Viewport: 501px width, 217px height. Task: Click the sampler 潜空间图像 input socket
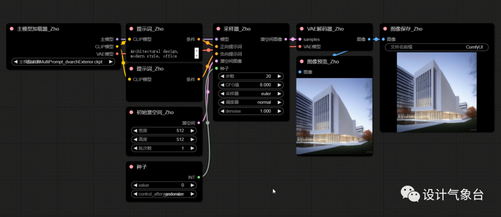coord(216,61)
